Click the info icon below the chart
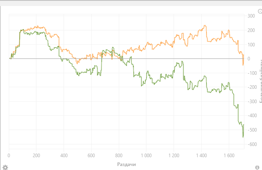The width and height of the screenshot is (262, 170). 257,167
